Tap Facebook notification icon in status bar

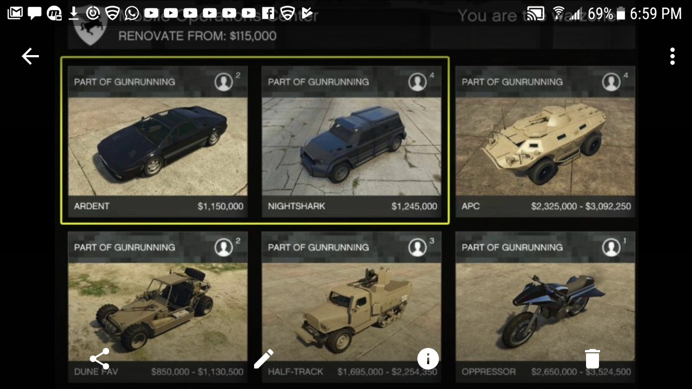click(268, 13)
